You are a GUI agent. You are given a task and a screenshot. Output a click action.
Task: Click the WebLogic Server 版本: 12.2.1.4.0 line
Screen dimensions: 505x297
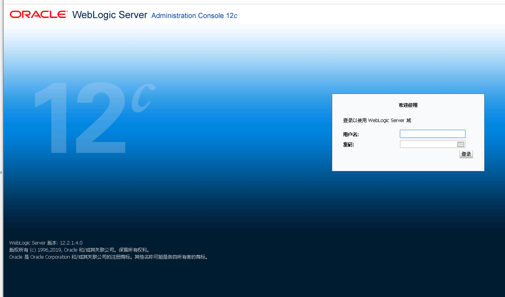[x=46, y=243]
